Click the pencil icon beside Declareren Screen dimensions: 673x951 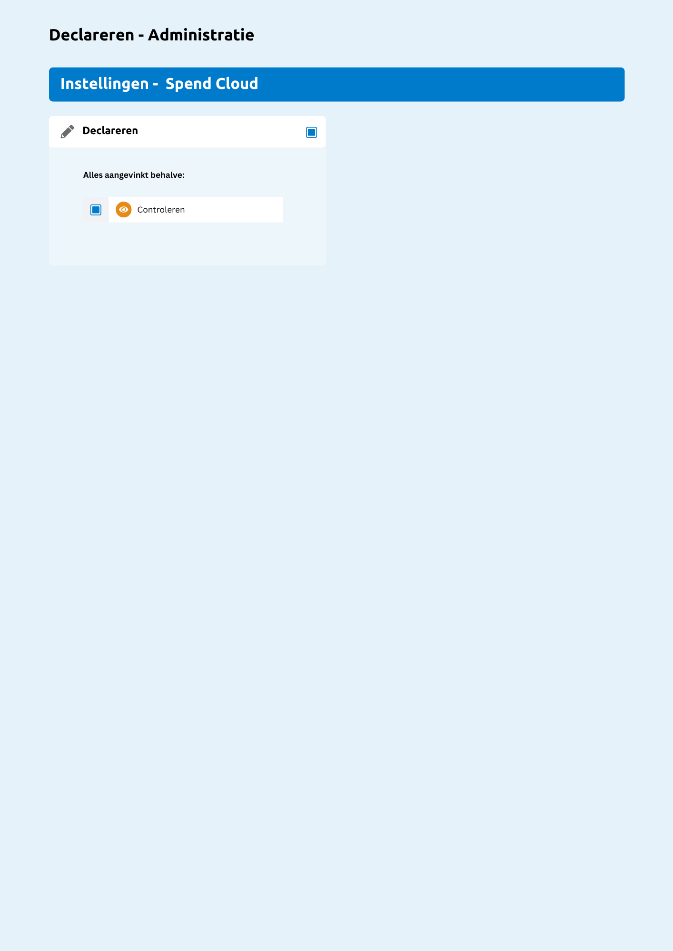68,131
